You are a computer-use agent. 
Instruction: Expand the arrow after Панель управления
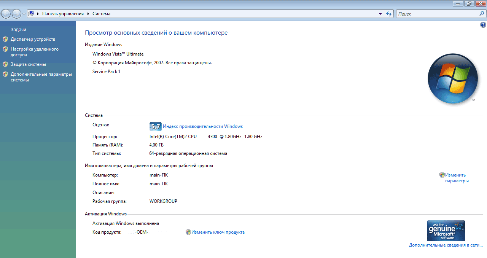88,14
